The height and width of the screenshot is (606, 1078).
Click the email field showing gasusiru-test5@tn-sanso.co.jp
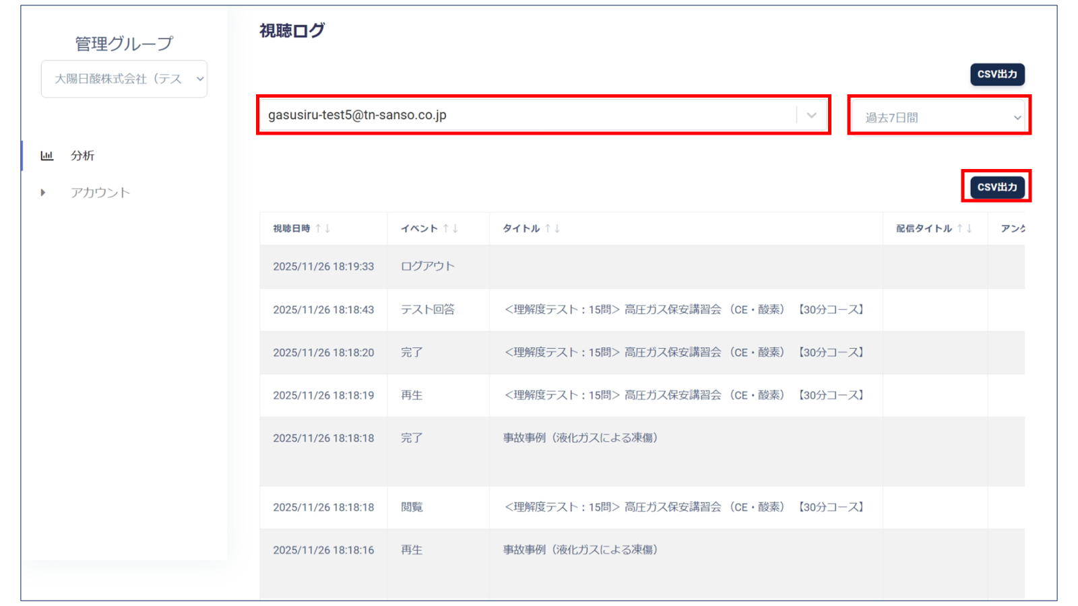(x=526, y=115)
